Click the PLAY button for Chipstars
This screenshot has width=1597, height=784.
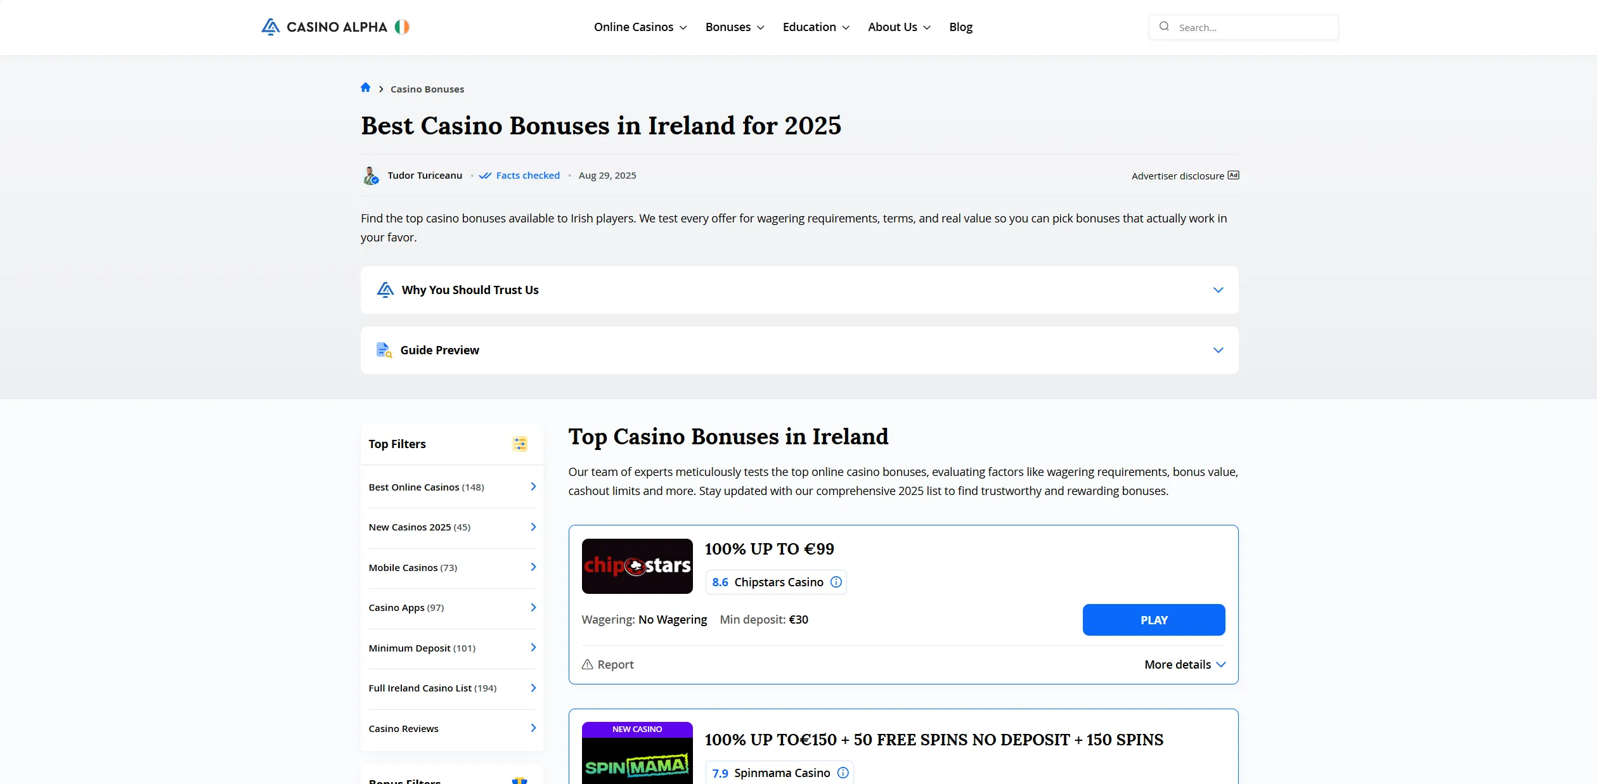(x=1154, y=620)
